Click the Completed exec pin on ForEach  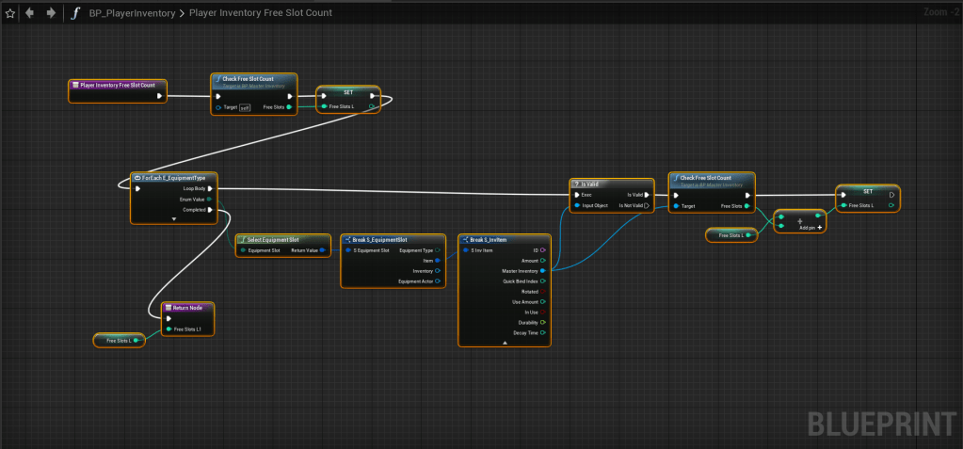(x=210, y=210)
